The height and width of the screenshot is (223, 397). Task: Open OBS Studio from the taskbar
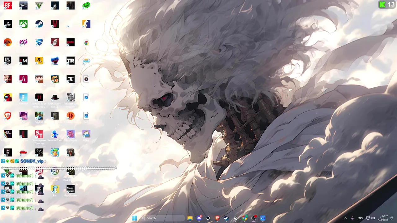(x=254, y=218)
